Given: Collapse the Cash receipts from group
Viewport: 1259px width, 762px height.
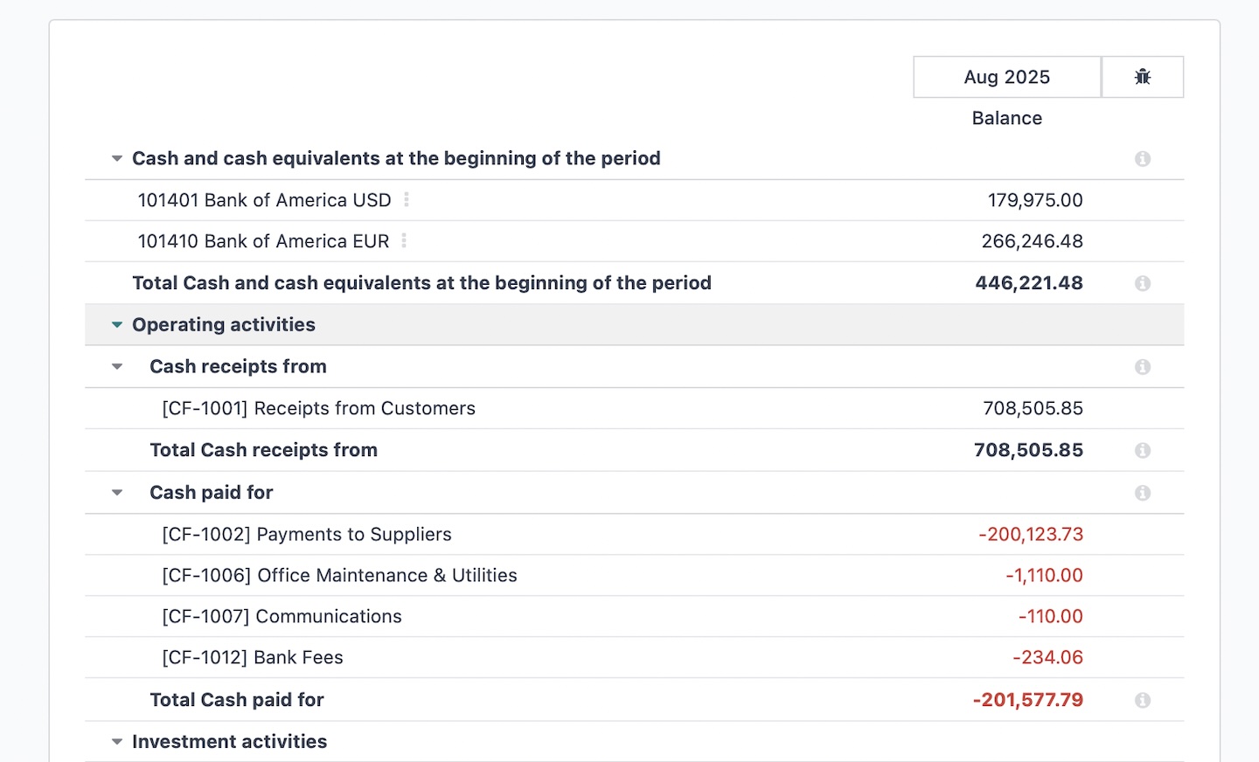Looking at the screenshot, I should (x=117, y=367).
